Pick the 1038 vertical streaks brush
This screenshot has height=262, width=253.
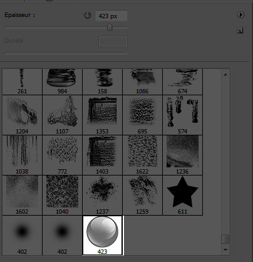(22, 155)
